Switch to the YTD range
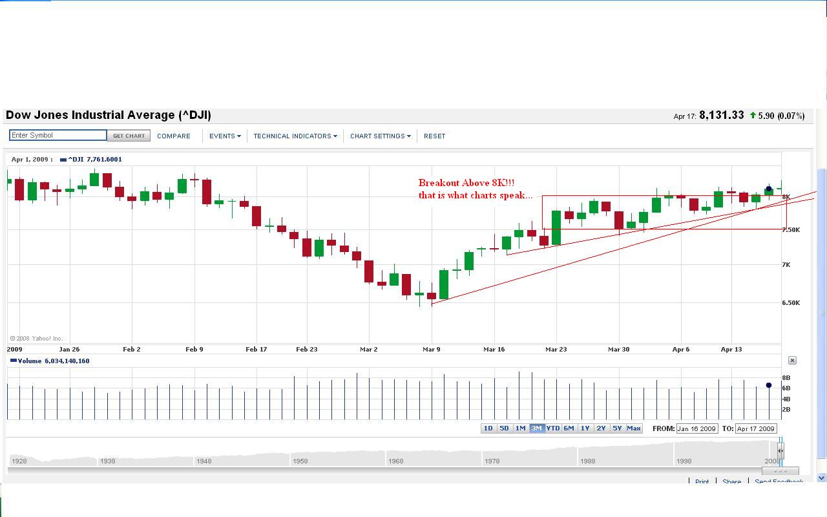827x517 pixels. pos(553,428)
